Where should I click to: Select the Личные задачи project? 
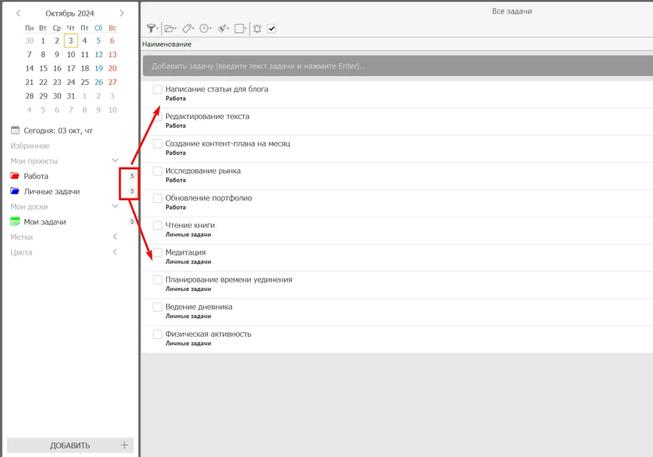52,192
